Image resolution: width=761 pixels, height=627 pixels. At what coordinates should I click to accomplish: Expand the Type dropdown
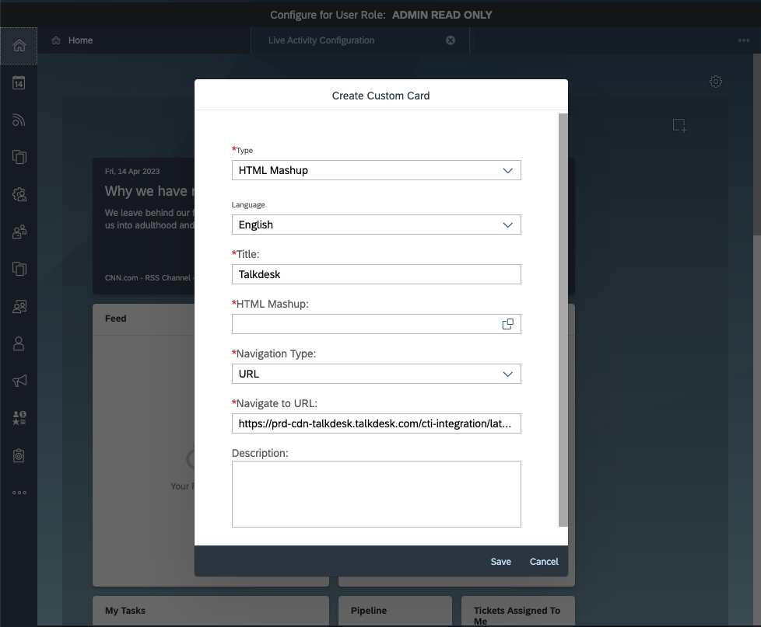(x=507, y=171)
